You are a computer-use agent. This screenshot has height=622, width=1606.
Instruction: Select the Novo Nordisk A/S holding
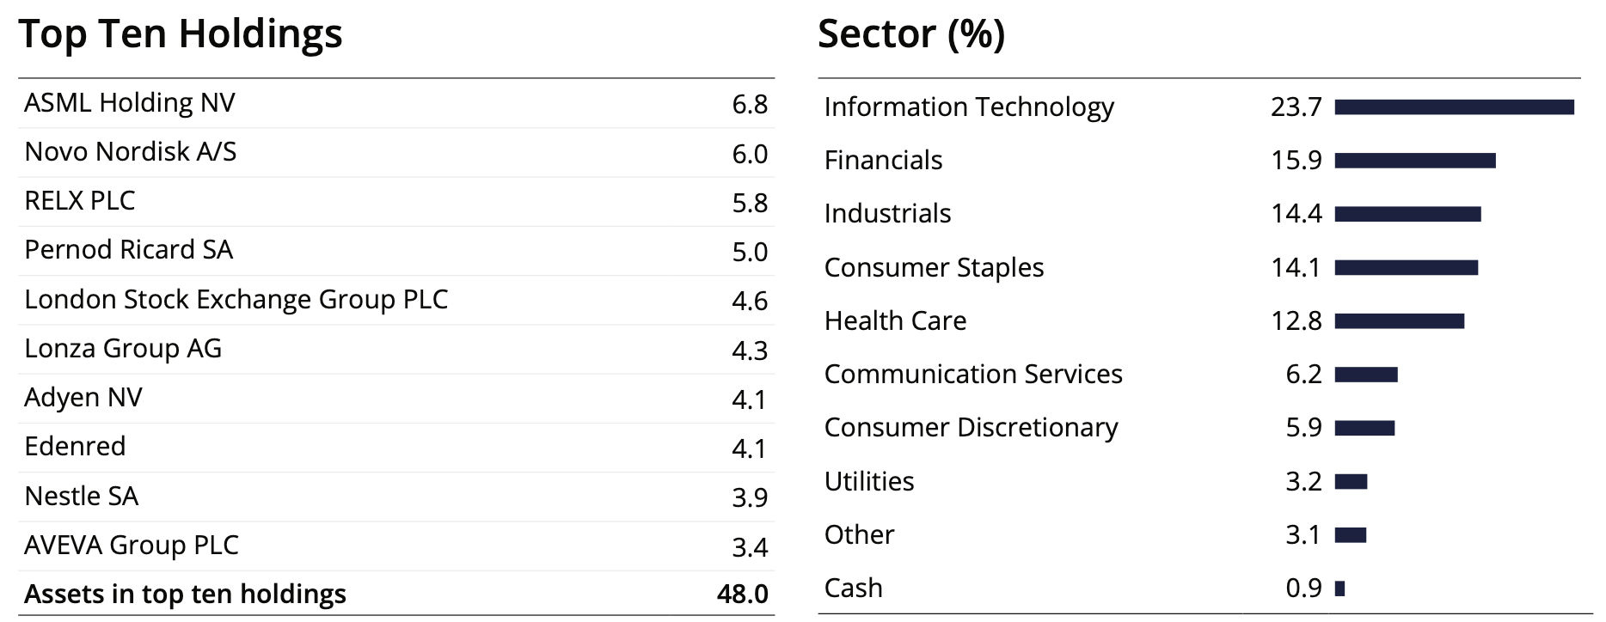(x=131, y=152)
